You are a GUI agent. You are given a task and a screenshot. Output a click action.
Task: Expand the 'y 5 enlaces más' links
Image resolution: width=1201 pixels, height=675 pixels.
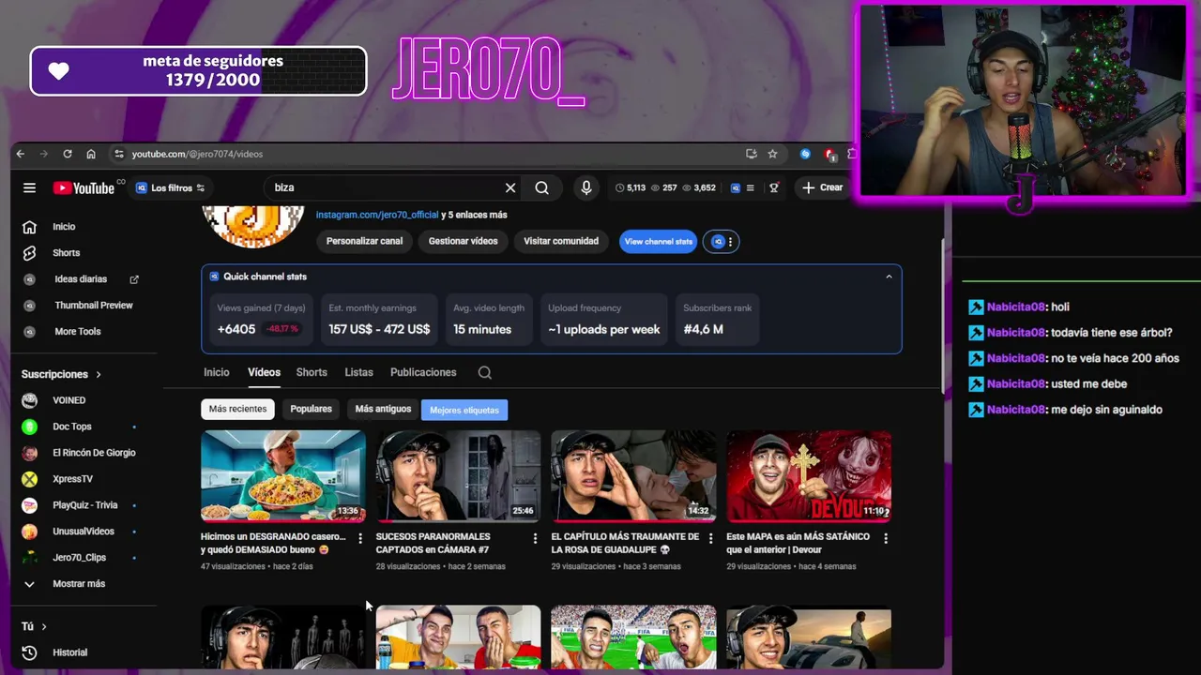(x=474, y=215)
